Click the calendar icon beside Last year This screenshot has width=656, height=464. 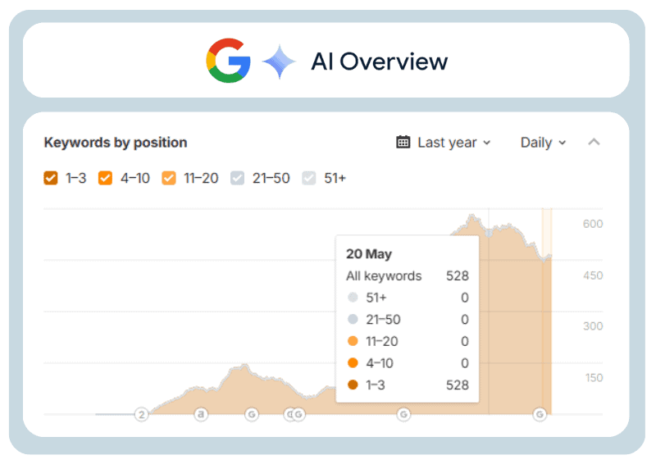tap(403, 143)
